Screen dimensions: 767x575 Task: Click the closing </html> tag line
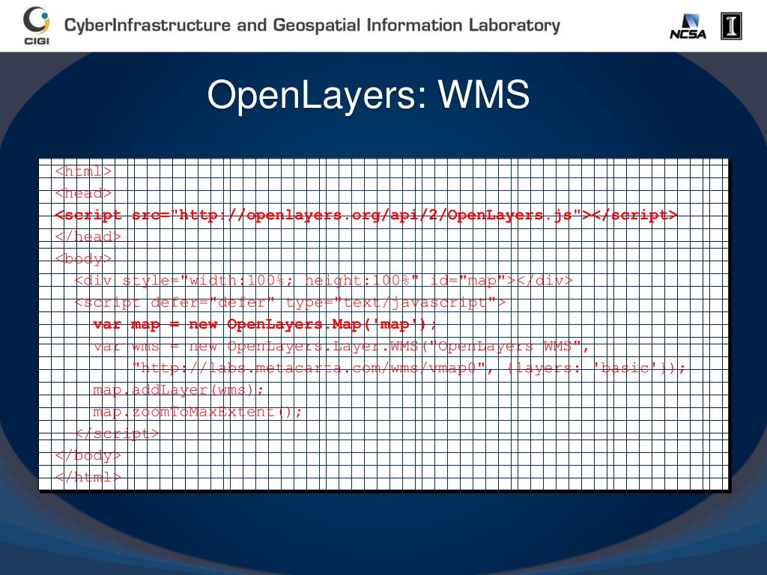pyautogui.click(x=88, y=477)
